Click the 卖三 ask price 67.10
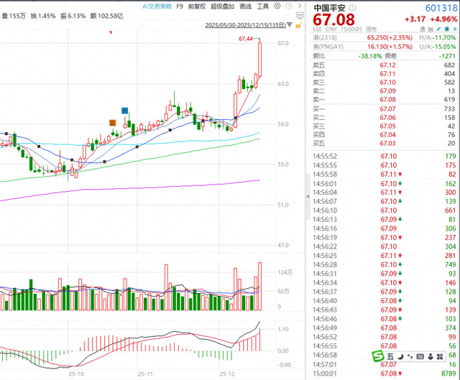The image size is (460, 380). [387, 82]
